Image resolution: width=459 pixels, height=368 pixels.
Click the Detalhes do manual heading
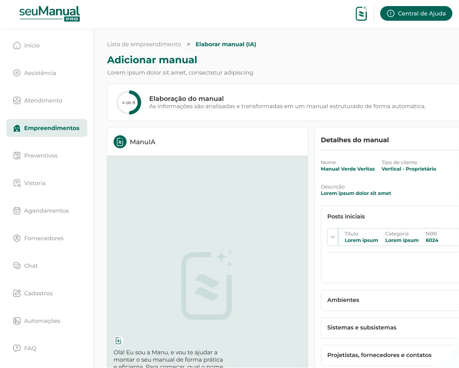pos(355,140)
